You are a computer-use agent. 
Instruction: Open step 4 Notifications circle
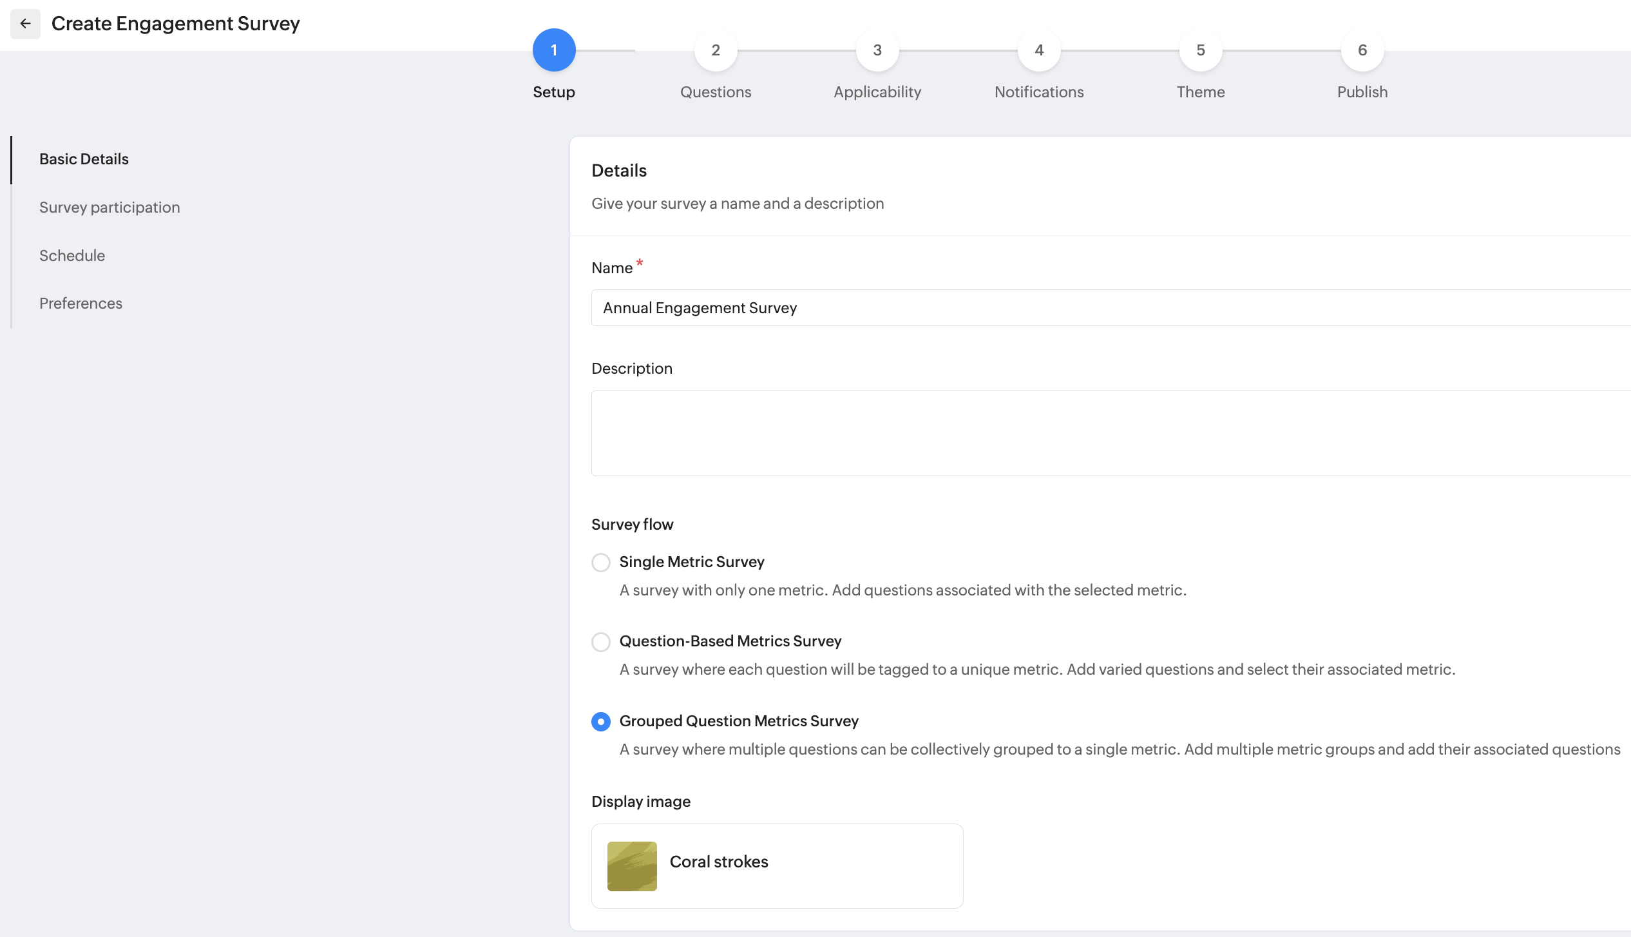[x=1039, y=50]
